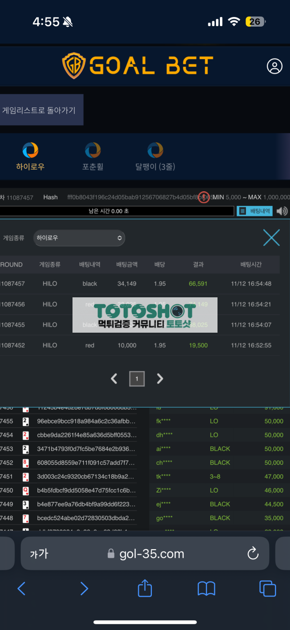This screenshot has width=290, height=630.
Task: Select page 1 in pagination
Action: click(137, 379)
